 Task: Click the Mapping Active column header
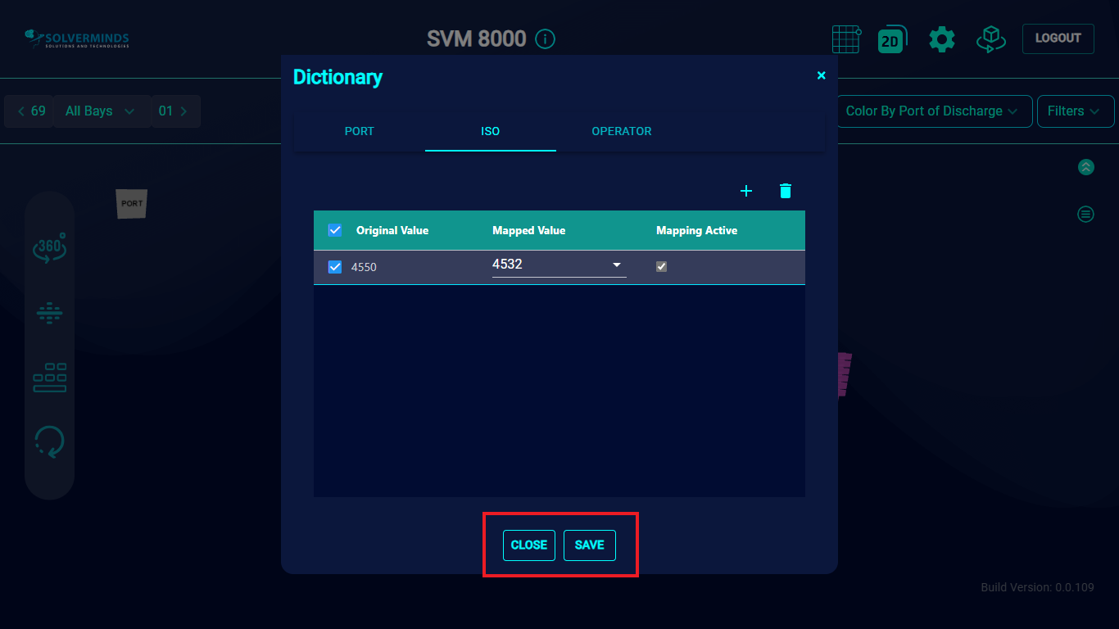point(697,231)
